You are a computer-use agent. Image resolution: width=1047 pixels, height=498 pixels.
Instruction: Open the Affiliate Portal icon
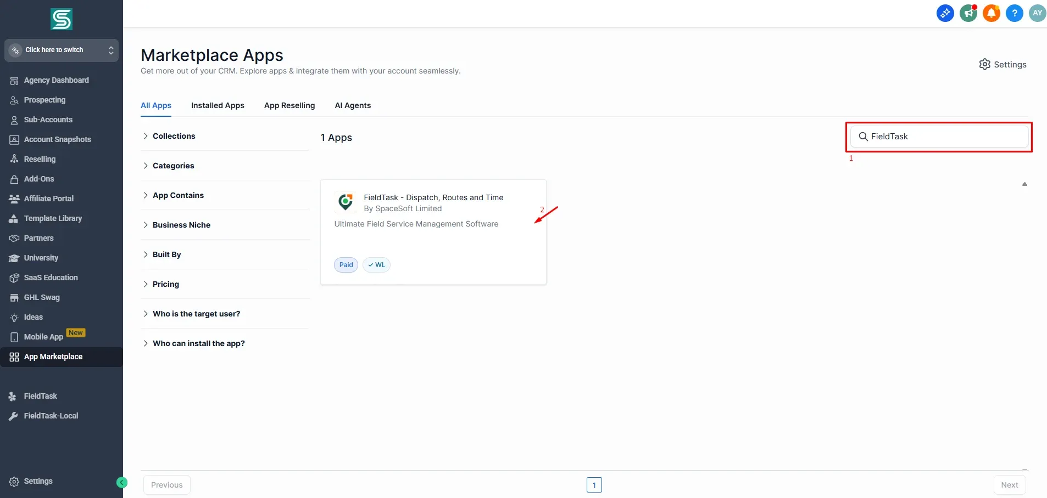[14, 199]
